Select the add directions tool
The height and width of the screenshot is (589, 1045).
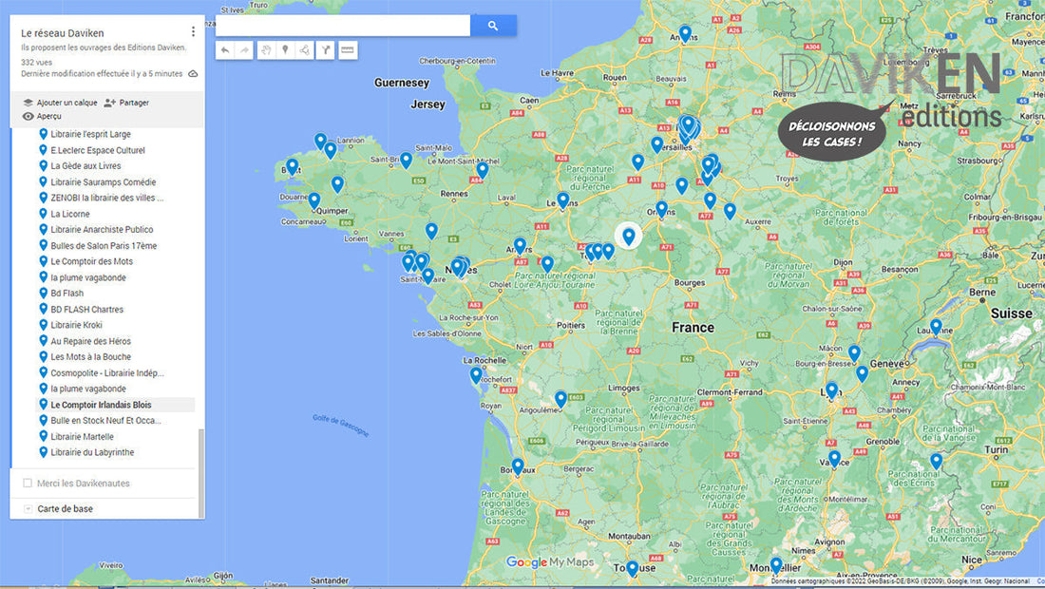(326, 50)
